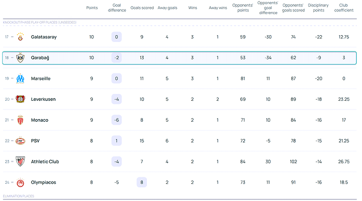Click the Points column header
This screenshot has width=362, height=201.
tap(92, 8)
